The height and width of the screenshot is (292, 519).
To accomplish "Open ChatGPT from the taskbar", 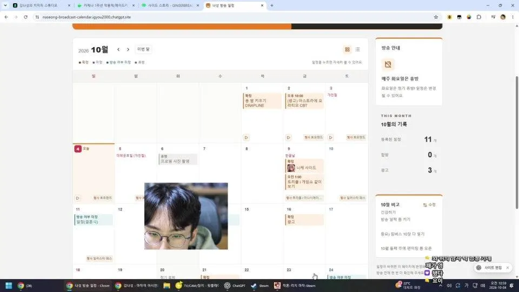I will (x=235, y=286).
